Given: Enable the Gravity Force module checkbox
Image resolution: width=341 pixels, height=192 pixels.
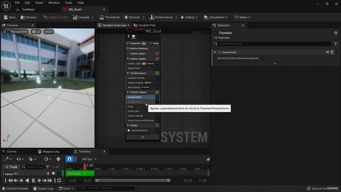Looking at the screenshot, I should click(157, 102).
